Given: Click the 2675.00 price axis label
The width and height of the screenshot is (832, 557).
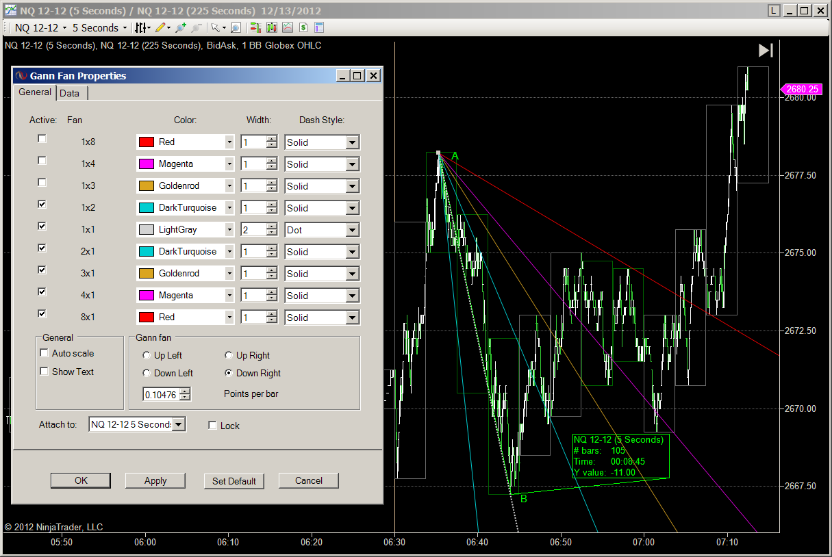Looking at the screenshot, I should [x=801, y=253].
